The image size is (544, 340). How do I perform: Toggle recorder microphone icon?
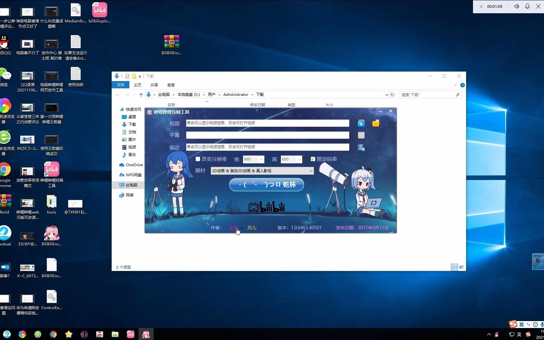click(x=527, y=6)
